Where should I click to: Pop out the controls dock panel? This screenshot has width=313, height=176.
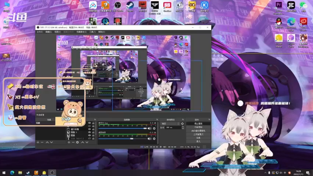[x=209, y=120]
